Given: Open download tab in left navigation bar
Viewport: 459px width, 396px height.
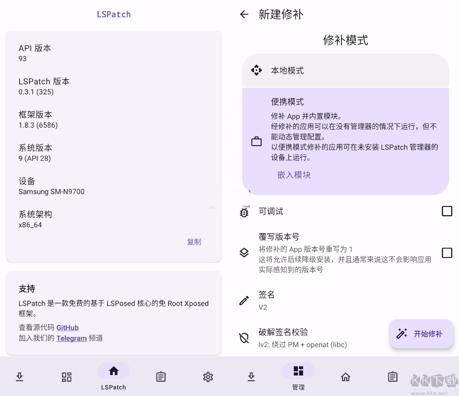Looking at the screenshot, I should coord(19,377).
